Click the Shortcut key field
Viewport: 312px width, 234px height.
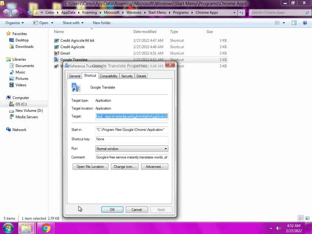pyautogui.click(x=132, y=139)
